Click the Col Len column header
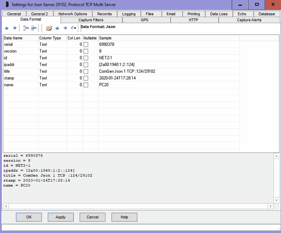Viewport: 281px width, 233px height. (x=74, y=38)
